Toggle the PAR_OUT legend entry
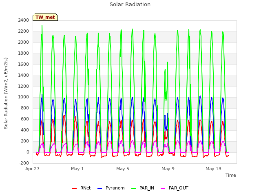 point(175,188)
